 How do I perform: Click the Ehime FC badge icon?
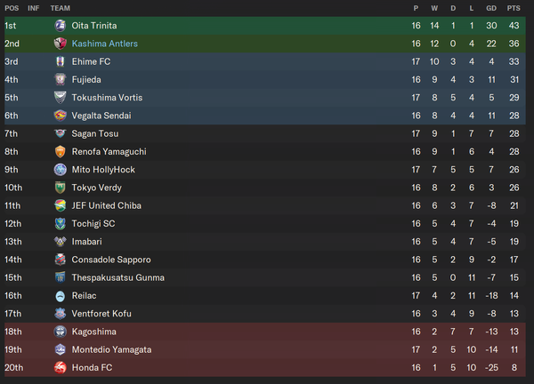tap(61, 61)
